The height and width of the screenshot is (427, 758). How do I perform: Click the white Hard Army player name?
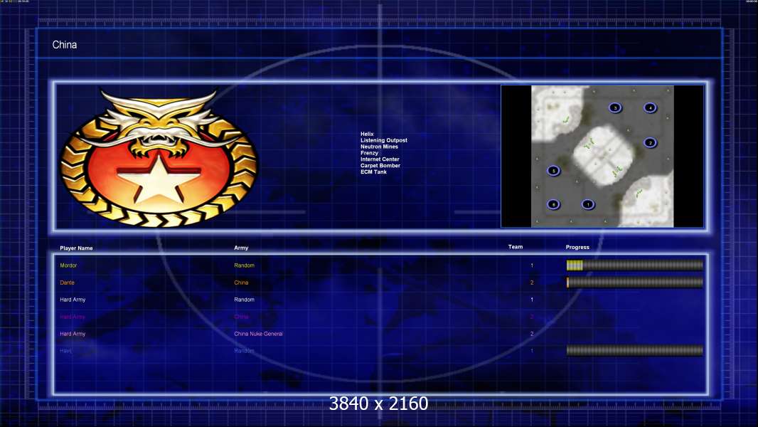73,300
